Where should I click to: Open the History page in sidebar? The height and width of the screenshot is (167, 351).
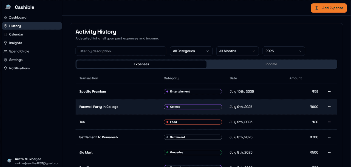point(15,26)
